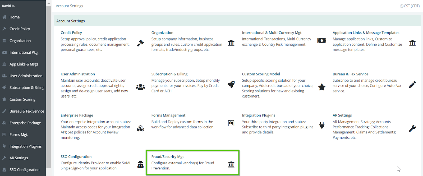This screenshot has height=176, width=423.
Task: Click the building icon on Fraud/Security Mgt card
Action: (231, 164)
